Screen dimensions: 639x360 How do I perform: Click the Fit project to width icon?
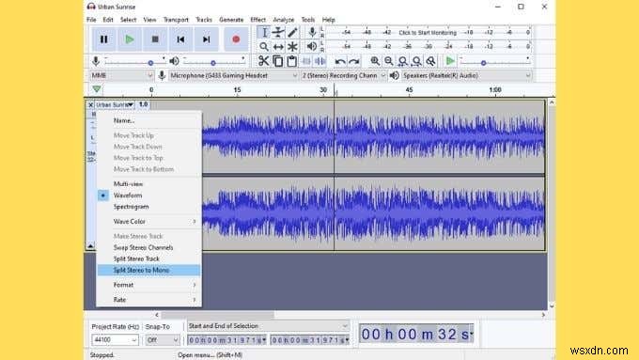[417, 61]
